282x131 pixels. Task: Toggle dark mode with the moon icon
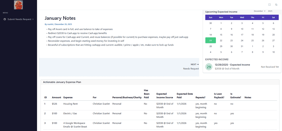(276, 4)
